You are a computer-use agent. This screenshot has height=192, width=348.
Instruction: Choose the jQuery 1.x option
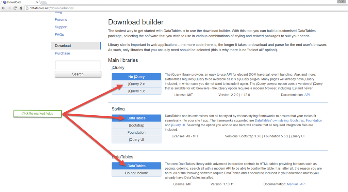click(x=136, y=91)
